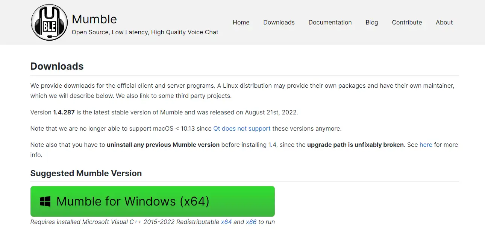
Task: Click the Downloads page heading
Action: coord(57,66)
